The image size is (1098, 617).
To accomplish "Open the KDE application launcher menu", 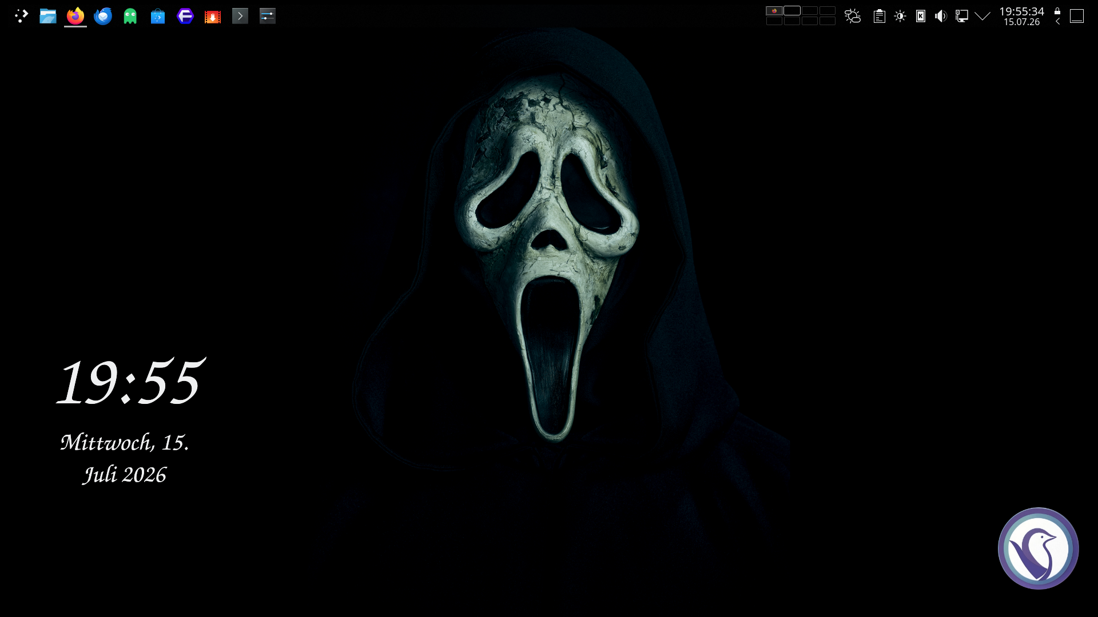I will (x=21, y=16).
